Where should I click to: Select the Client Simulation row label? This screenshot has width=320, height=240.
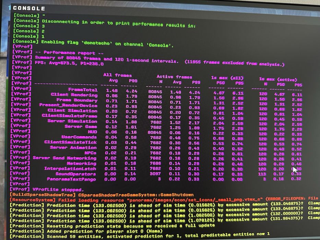[72, 110]
